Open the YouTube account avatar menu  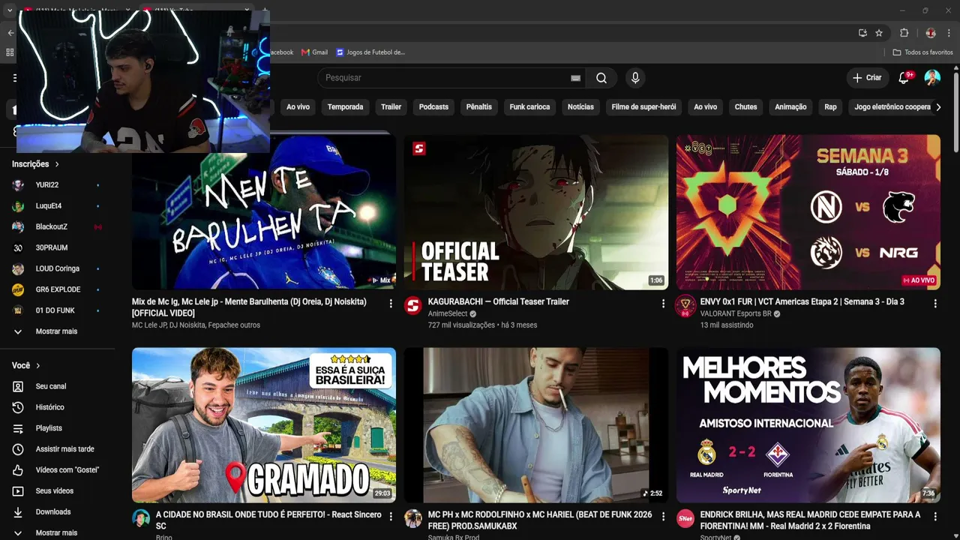pos(932,78)
